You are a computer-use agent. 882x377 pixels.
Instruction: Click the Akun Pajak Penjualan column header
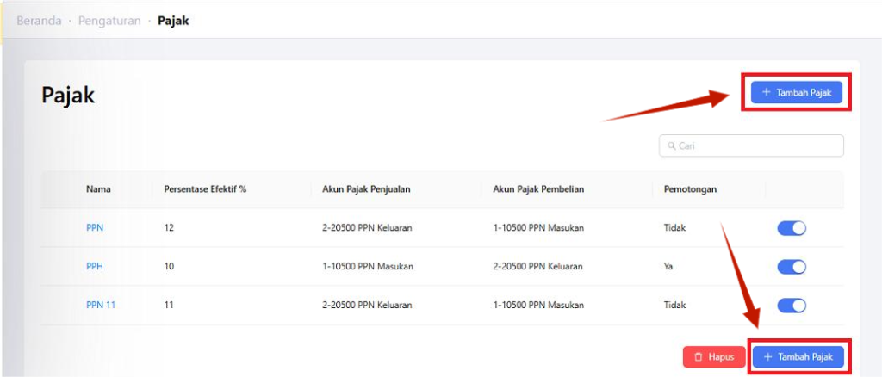coord(366,189)
